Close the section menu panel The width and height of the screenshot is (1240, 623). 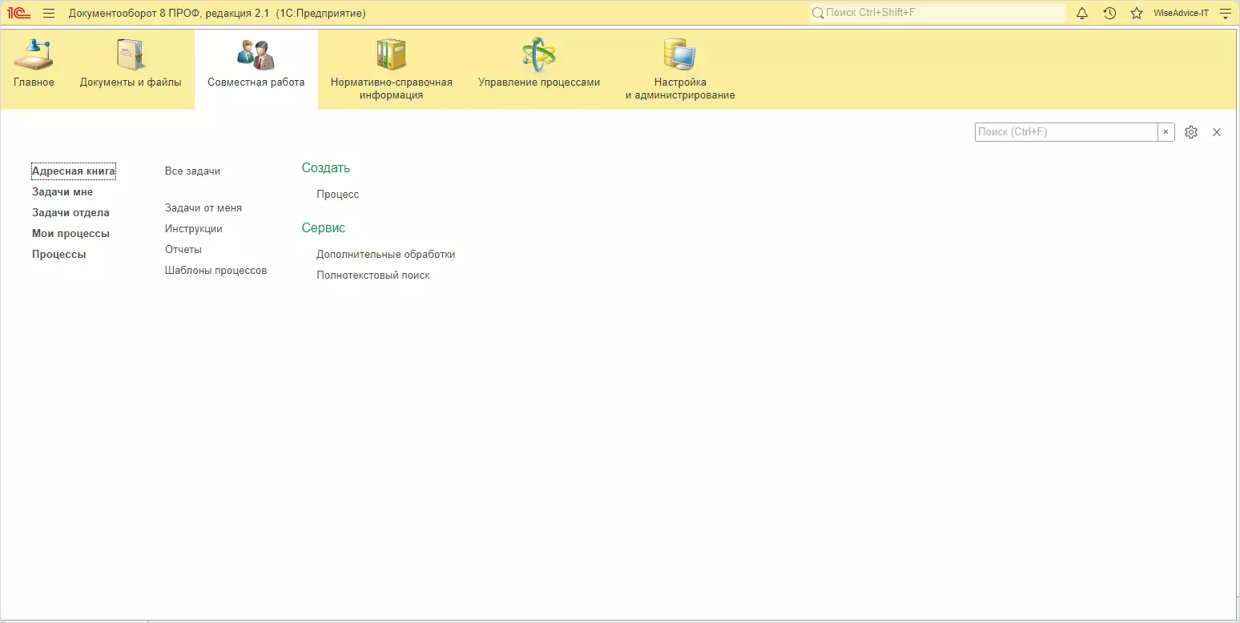tap(1217, 132)
